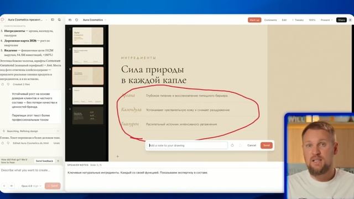Click the eye icon in chat composer
The image size is (354, 199).
click(11, 186)
